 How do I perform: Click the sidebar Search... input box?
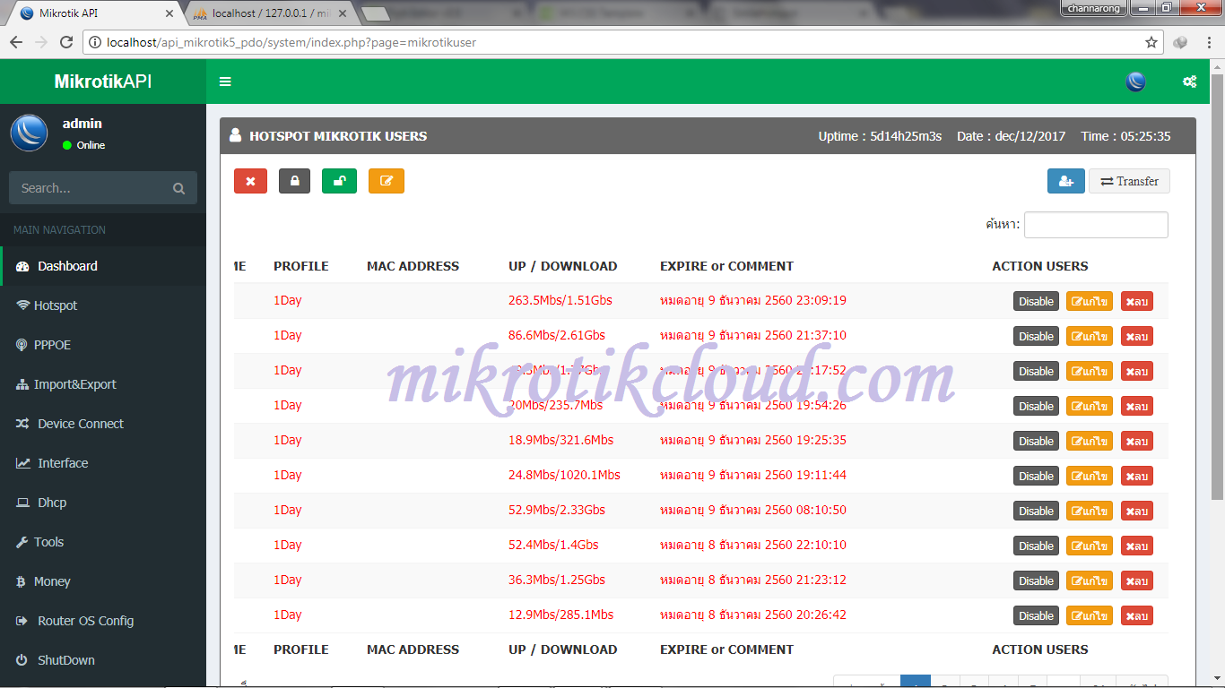click(x=90, y=188)
